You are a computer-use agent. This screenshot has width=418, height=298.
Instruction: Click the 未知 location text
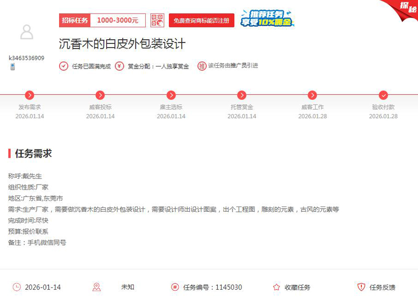click(127, 287)
